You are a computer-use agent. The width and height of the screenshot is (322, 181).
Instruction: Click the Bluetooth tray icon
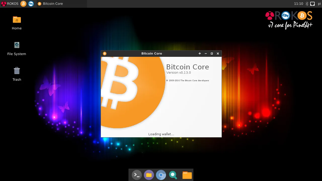click(x=307, y=4)
